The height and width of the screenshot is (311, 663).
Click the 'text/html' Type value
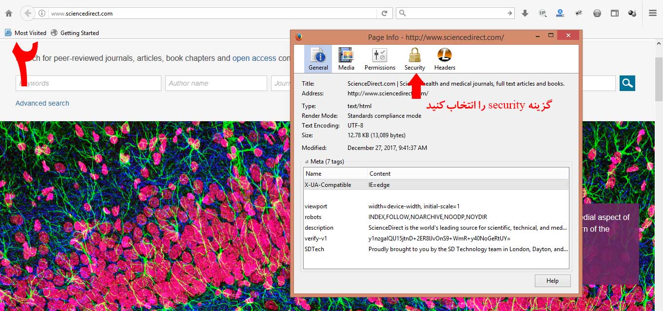tap(359, 106)
